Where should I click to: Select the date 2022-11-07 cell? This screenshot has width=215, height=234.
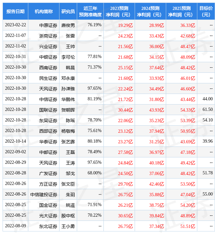[15, 35]
